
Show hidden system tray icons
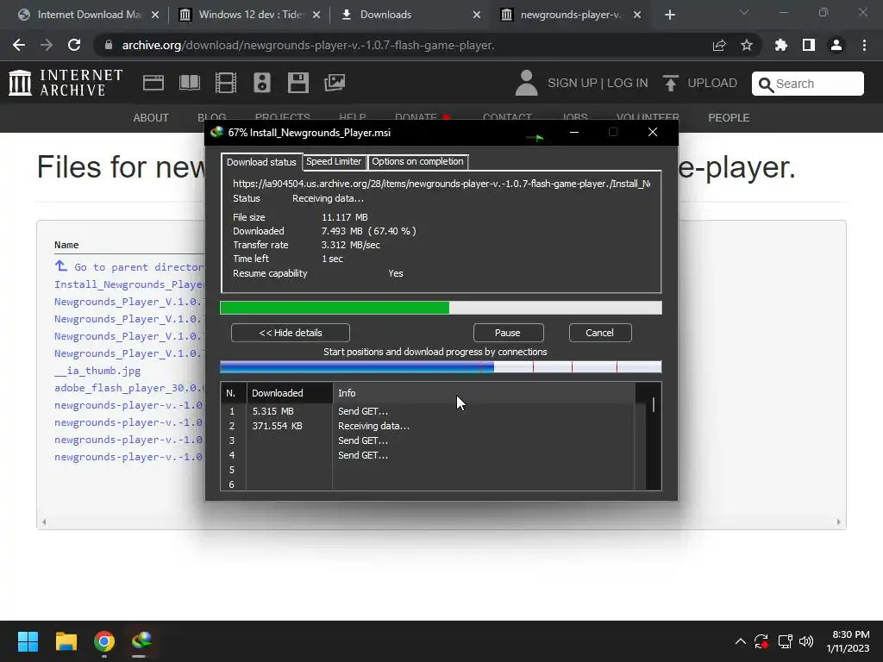[x=741, y=641]
